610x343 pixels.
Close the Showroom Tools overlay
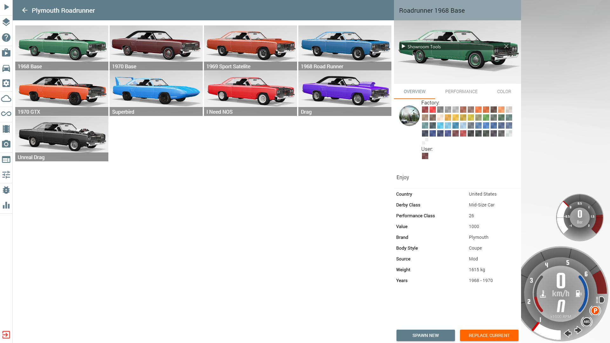[506, 46]
